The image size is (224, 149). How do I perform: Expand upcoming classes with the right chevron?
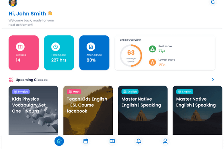(213, 80)
